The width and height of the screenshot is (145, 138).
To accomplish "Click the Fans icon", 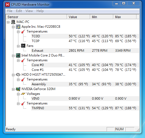I will (23, 46).
